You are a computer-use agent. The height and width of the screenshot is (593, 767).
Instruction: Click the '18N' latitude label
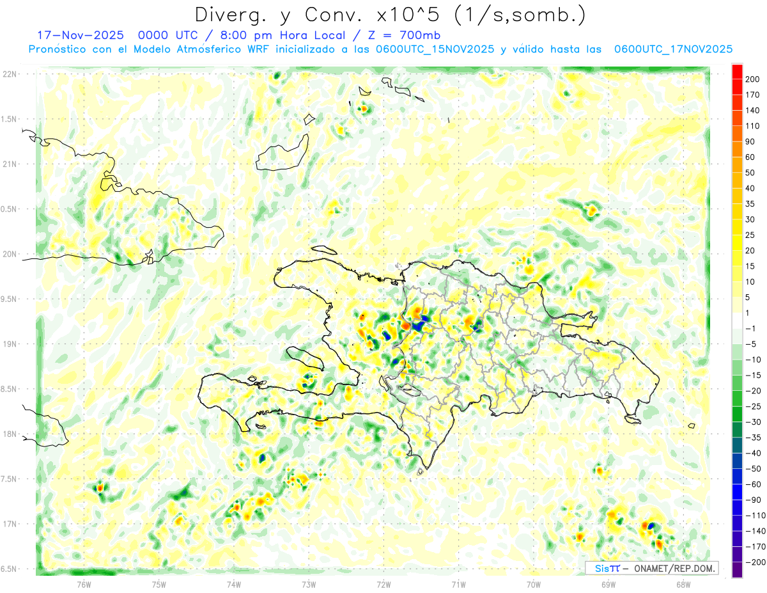10,434
